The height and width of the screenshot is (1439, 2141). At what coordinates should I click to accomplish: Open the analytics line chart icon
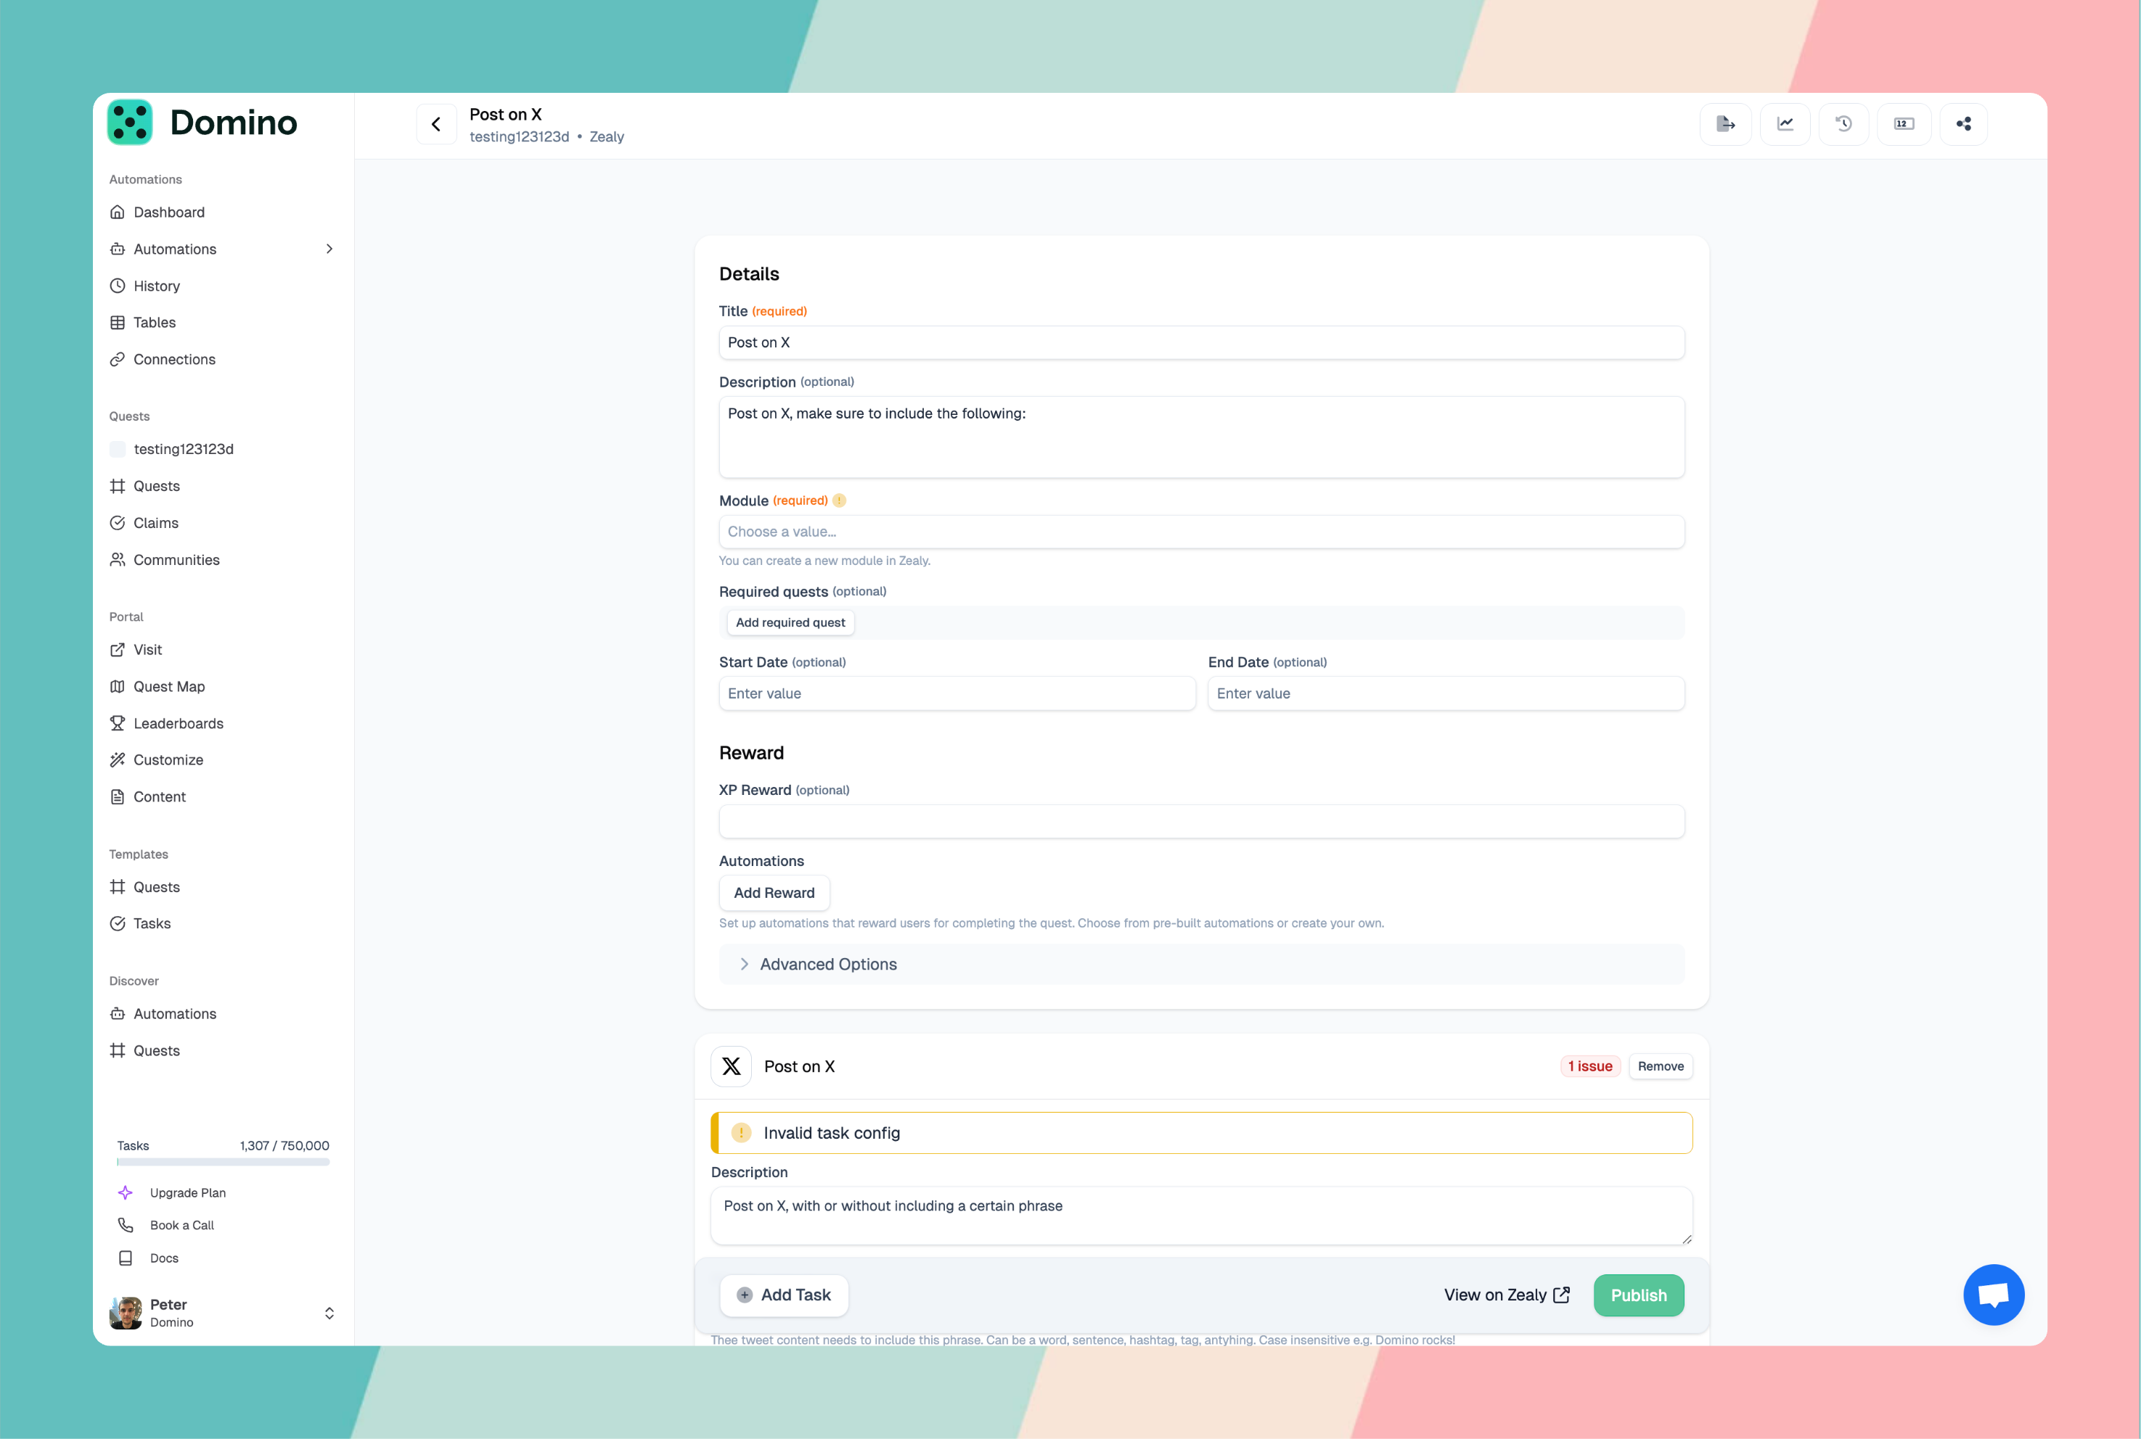point(1785,124)
